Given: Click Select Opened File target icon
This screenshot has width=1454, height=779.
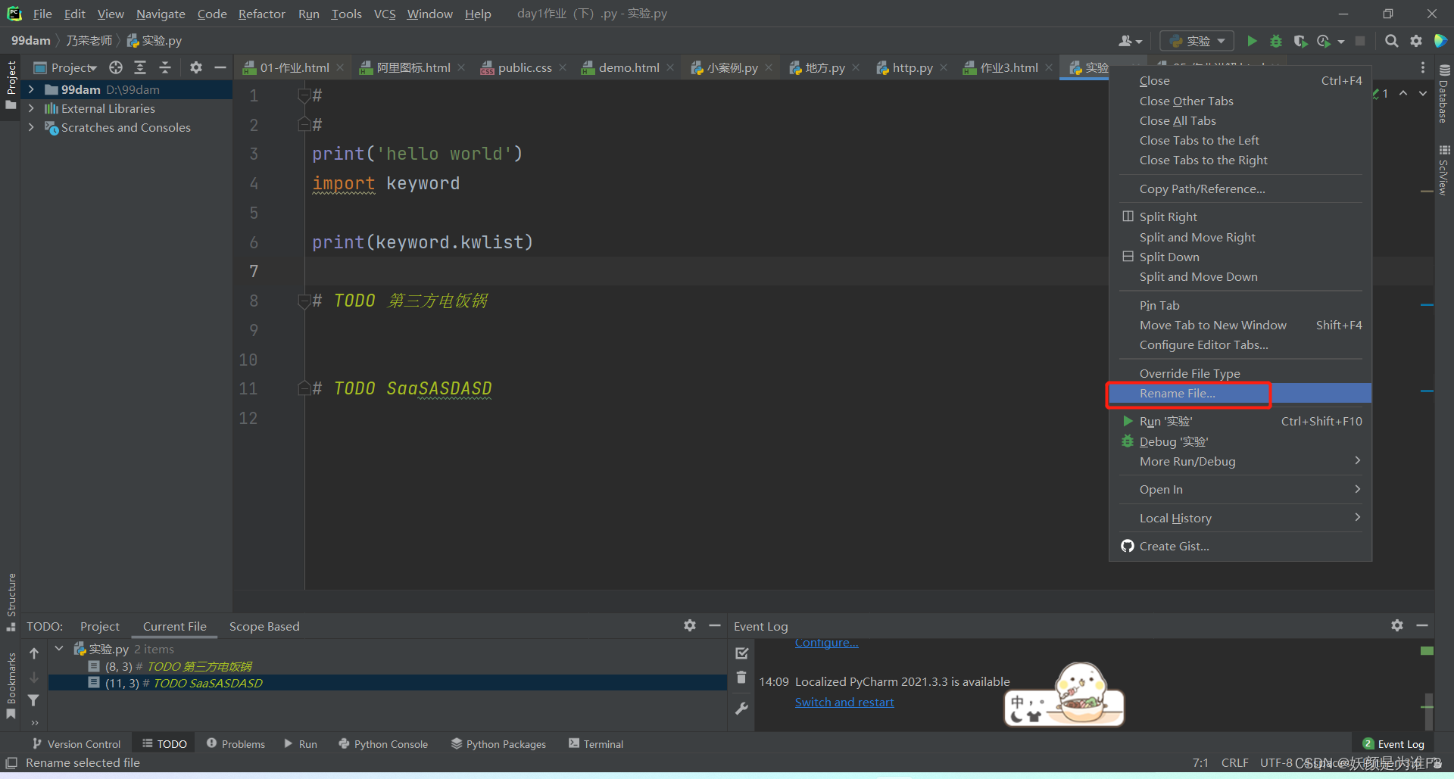Looking at the screenshot, I should [116, 67].
